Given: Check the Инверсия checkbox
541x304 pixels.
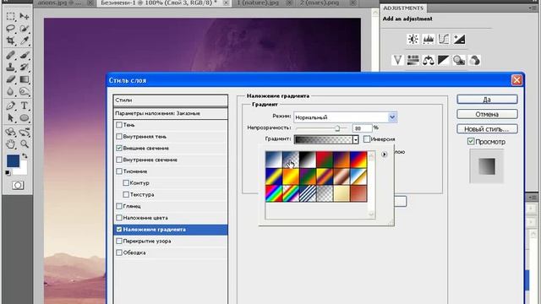Looking at the screenshot, I should pos(367,138).
